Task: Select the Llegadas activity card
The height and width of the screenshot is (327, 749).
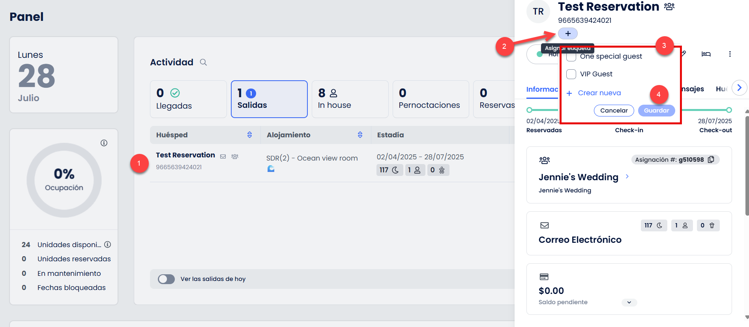Action: (188, 99)
